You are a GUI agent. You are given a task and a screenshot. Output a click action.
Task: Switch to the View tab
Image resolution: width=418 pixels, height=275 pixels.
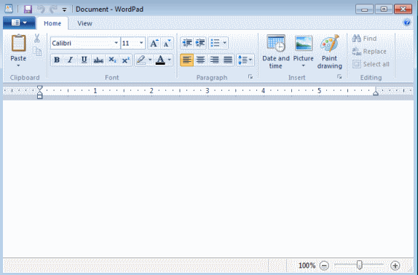[x=84, y=23]
